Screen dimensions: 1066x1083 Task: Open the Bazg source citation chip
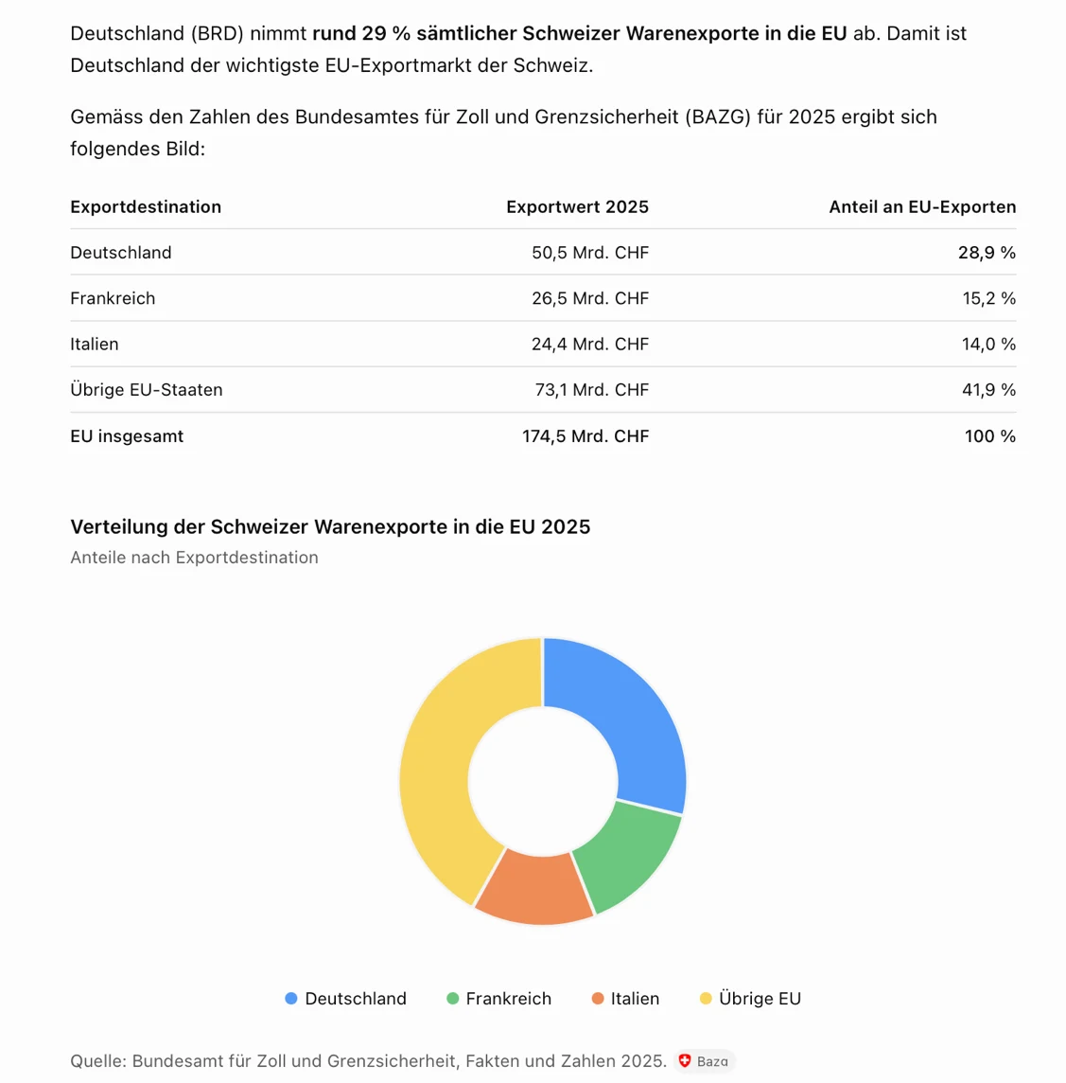click(704, 1061)
